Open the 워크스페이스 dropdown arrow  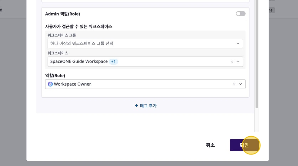click(x=238, y=62)
